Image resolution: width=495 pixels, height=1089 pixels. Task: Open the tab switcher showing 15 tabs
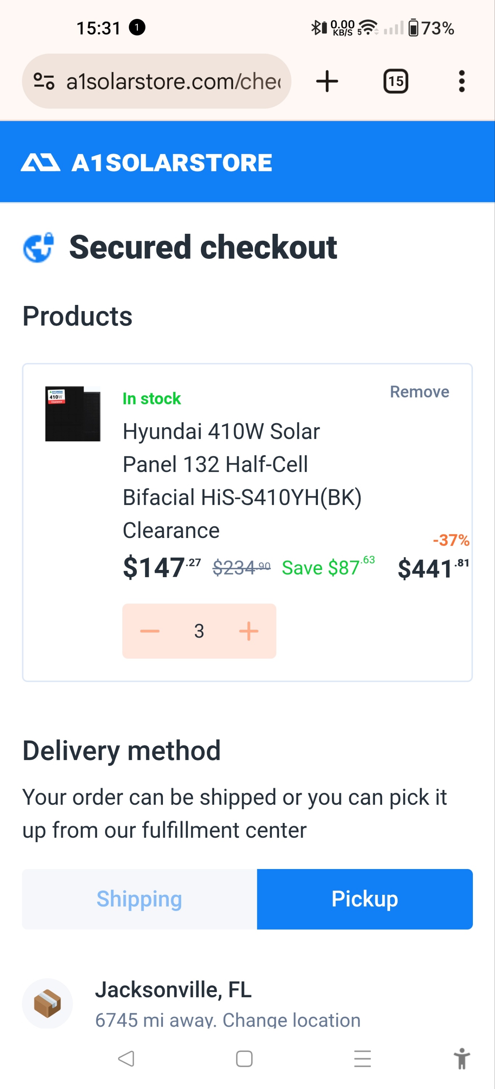tap(395, 81)
